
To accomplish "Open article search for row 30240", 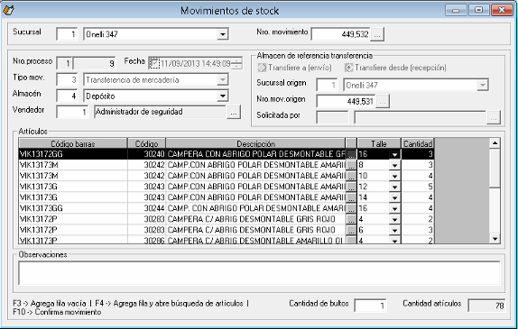I will click(x=351, y=154).
